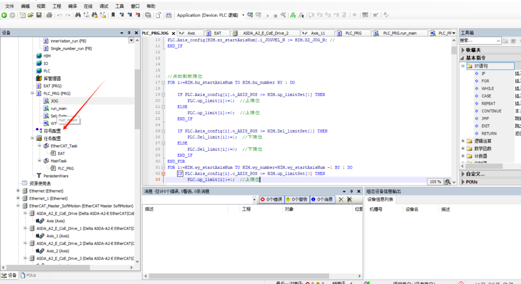Switch to the Axis_11 editor tab
Screen dimensions: 521x284
coord(317,33)
